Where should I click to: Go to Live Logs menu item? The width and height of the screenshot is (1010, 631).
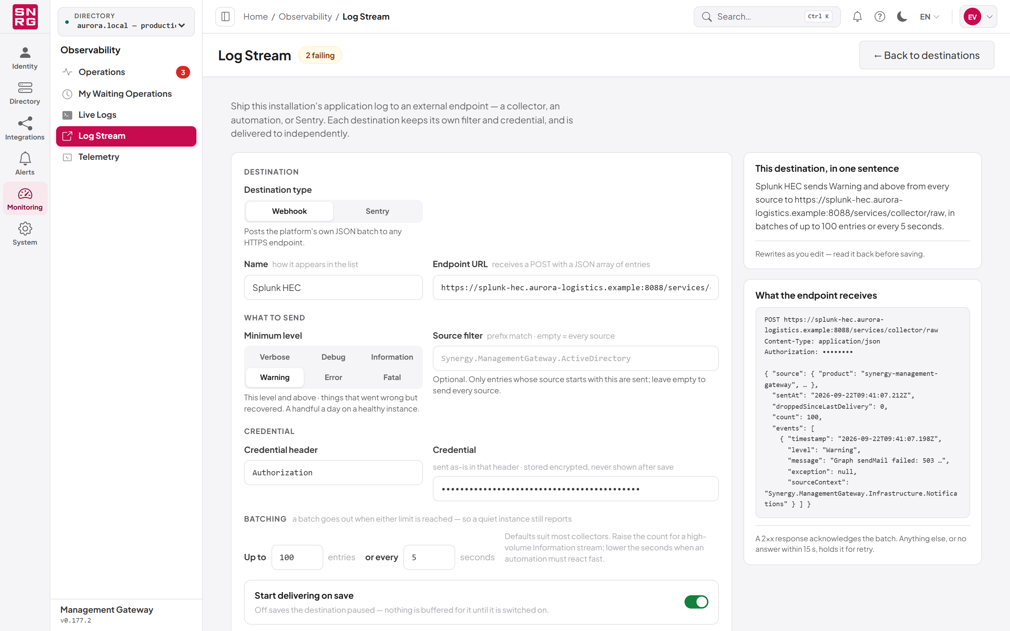tap(126, 115)
